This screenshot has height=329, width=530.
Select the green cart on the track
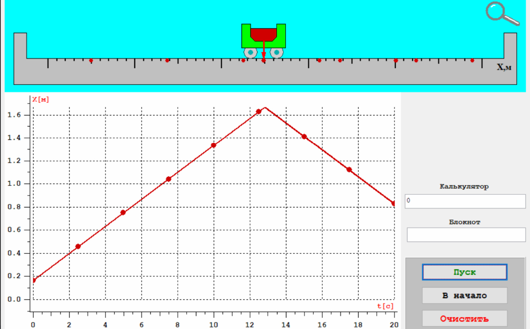click(264, 41)
